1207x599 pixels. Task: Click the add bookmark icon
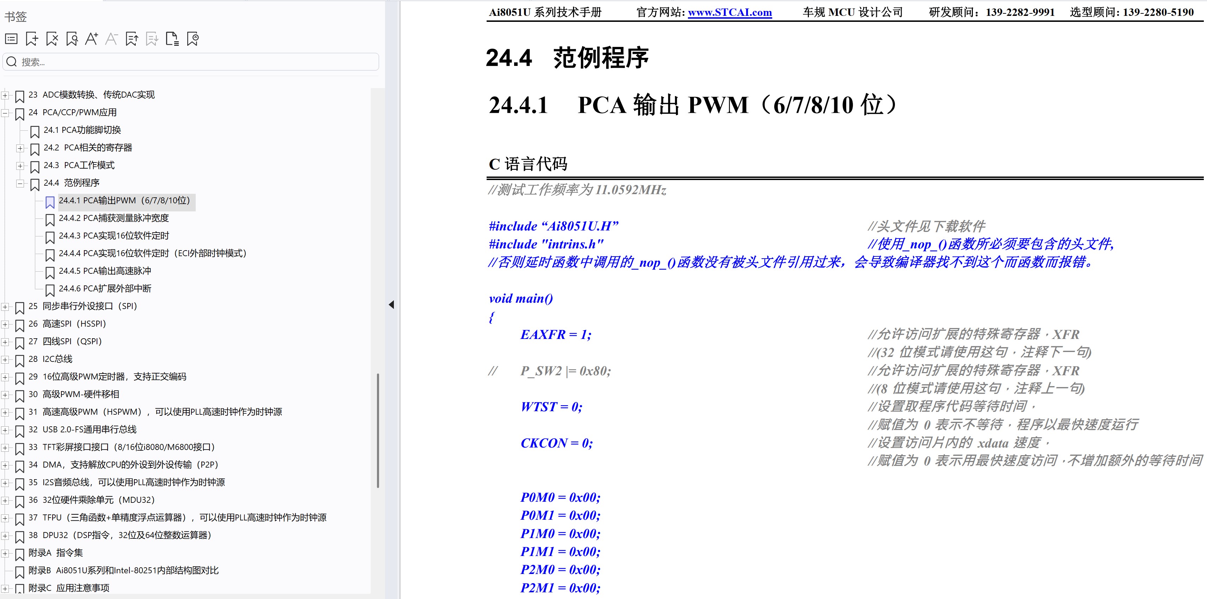(x=32, y=39)
